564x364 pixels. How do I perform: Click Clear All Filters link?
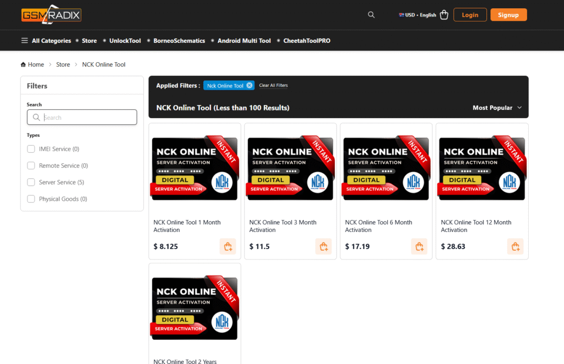click(273, 85)
